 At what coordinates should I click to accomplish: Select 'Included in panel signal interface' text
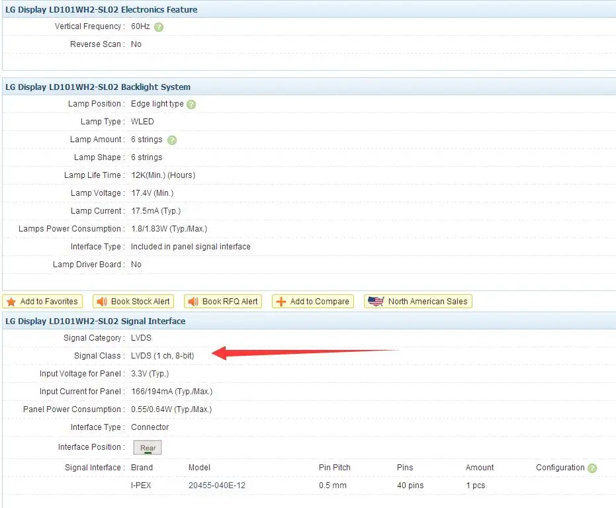191,247
